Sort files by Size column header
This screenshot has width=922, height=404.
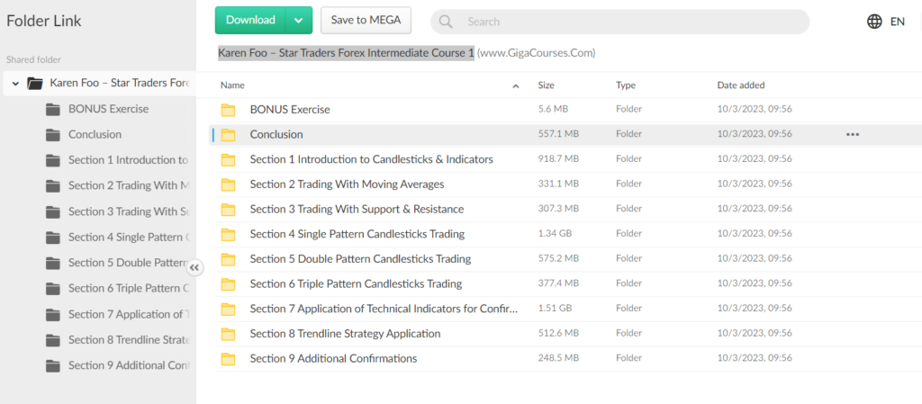click(x=546, y=85)
